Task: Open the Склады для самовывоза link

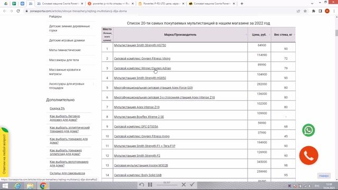Action: 67,173
